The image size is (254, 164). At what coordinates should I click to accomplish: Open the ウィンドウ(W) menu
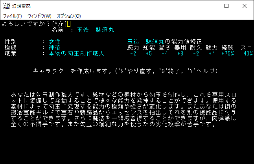point(39,16)
